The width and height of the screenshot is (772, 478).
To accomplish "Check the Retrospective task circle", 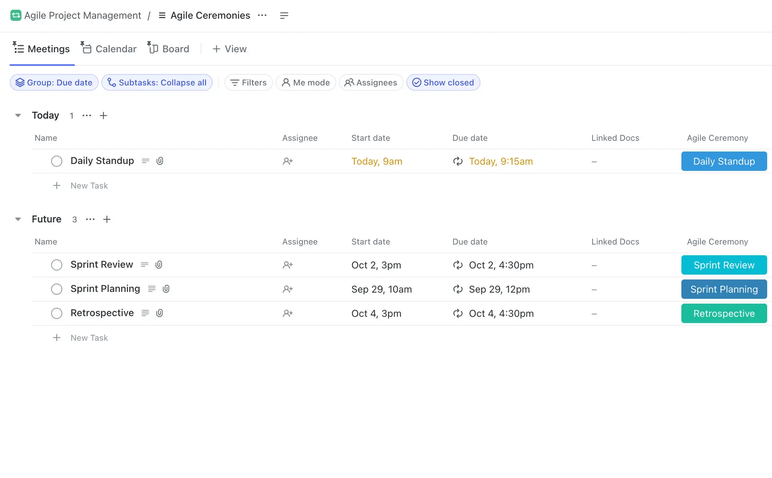I will click(x=56, y=313).
